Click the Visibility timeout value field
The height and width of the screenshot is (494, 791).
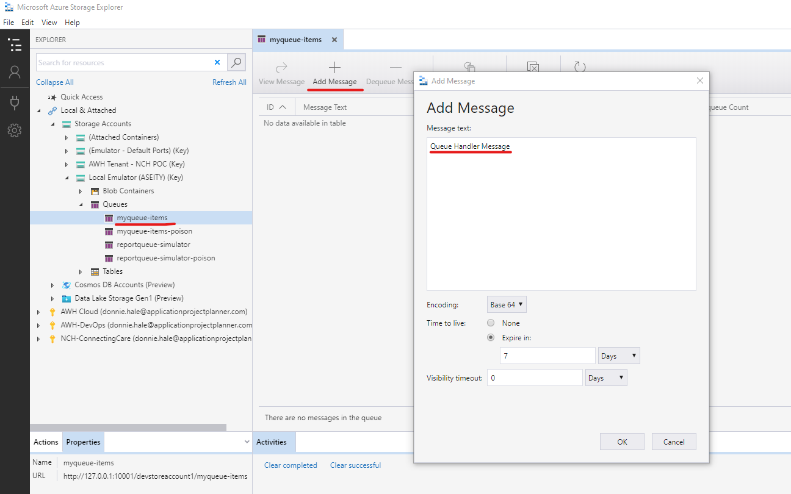(535, 378)
